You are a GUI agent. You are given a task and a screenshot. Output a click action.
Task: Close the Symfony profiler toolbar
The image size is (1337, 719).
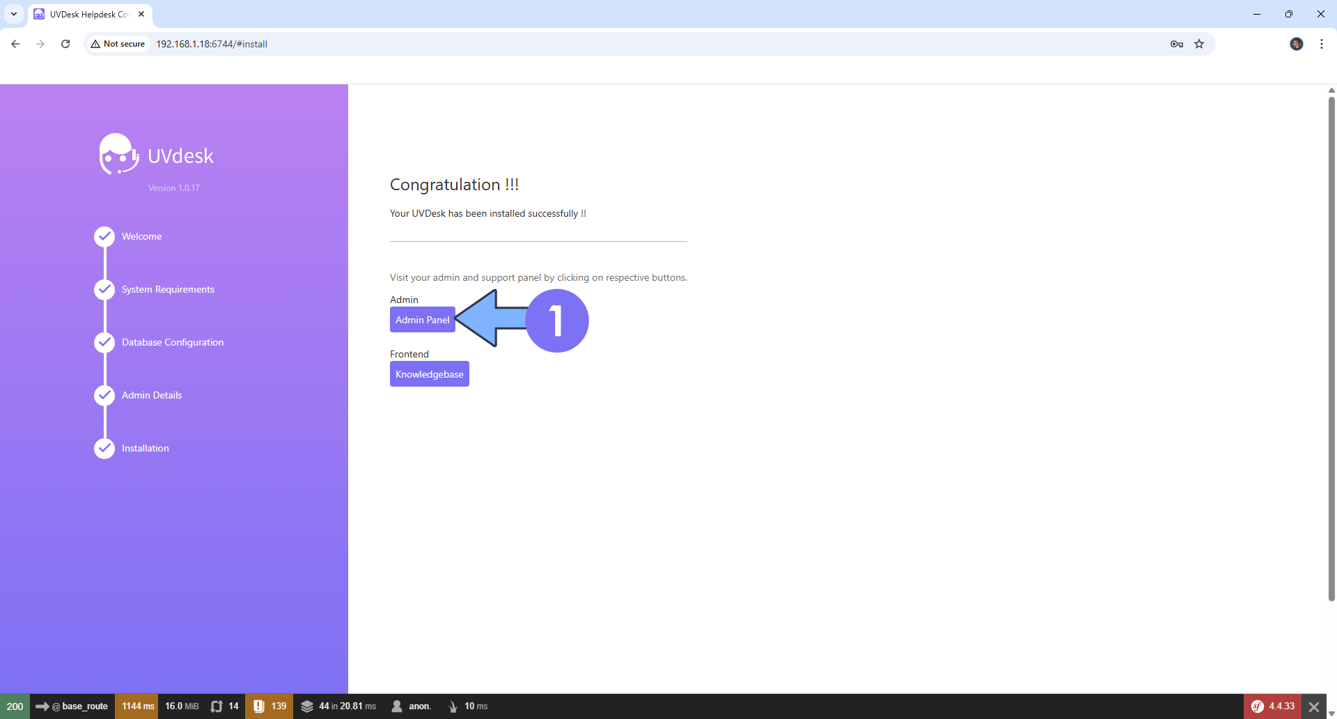pyautogui.click(x=1314, y=706)
